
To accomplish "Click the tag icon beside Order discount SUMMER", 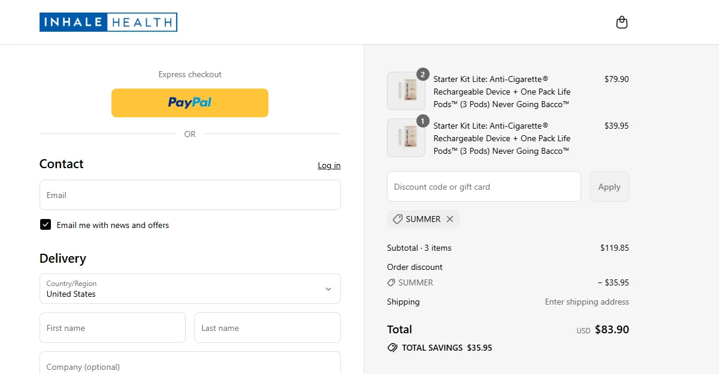I will pyautogui.click(x=391, y=282).
